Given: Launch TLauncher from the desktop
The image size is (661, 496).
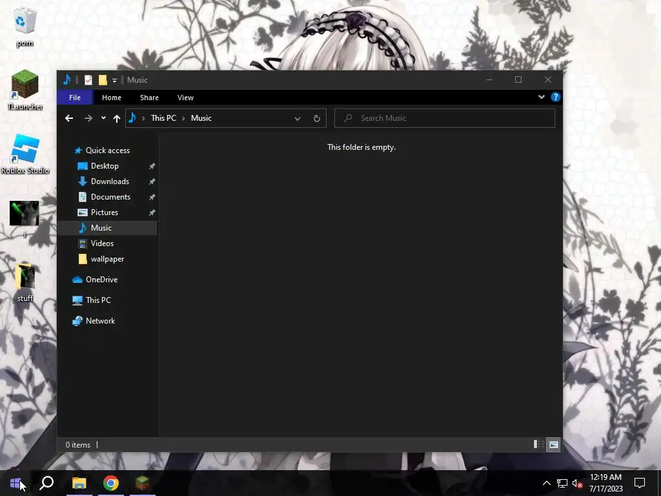Looking at the screenshot, I should click(25, 90).
